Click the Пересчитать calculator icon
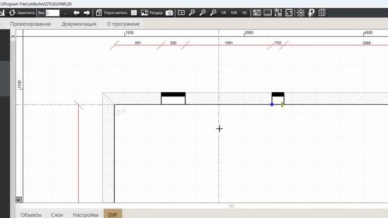This screenshot has height=218, width=388. pos(99,13)
